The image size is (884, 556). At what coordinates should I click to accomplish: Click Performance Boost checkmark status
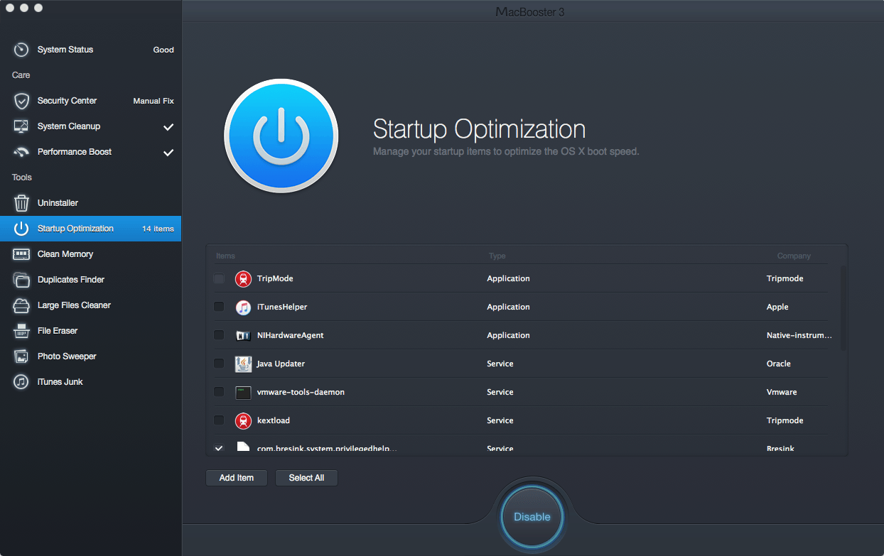168,153
